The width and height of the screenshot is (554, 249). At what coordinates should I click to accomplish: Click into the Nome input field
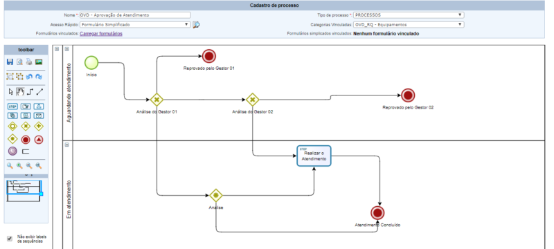pos(135,15)
